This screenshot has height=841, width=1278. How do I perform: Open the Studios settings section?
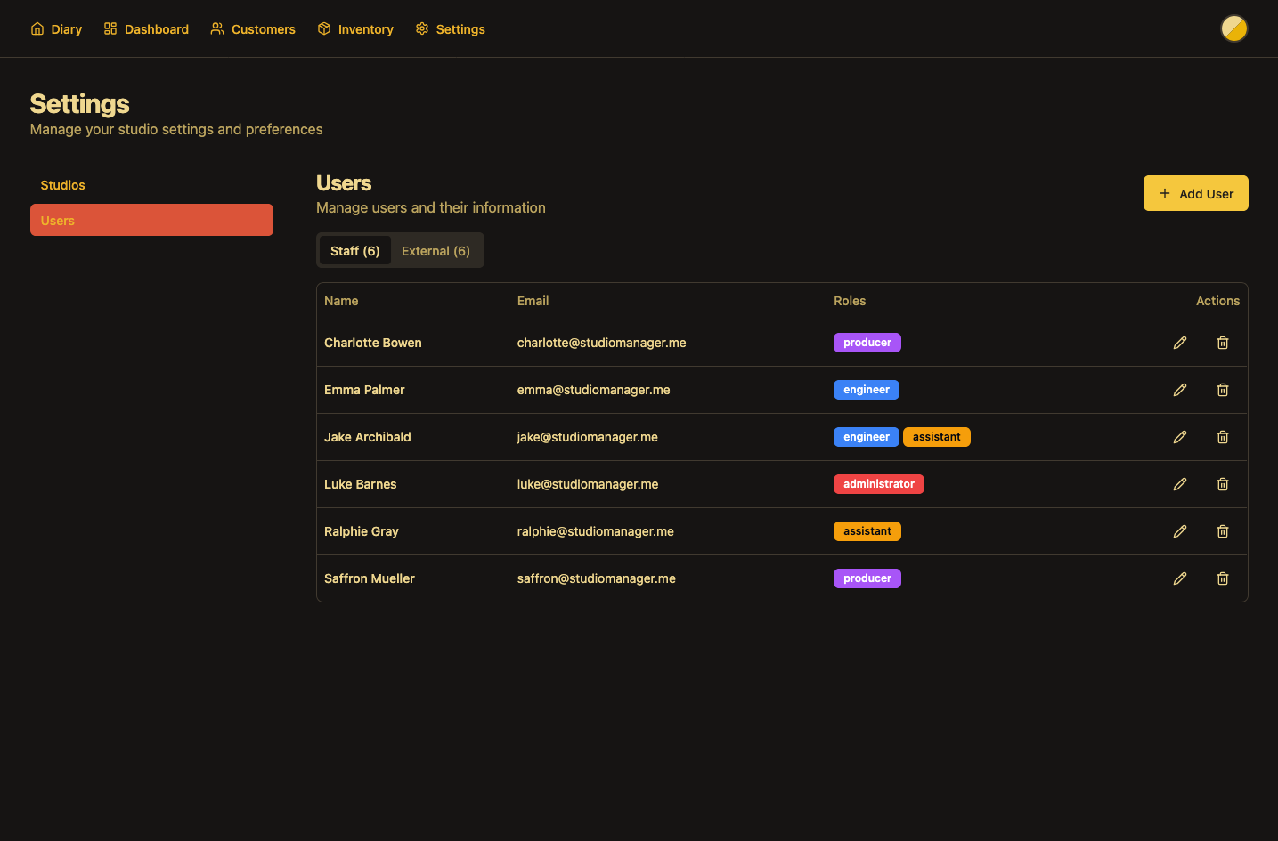62,185
